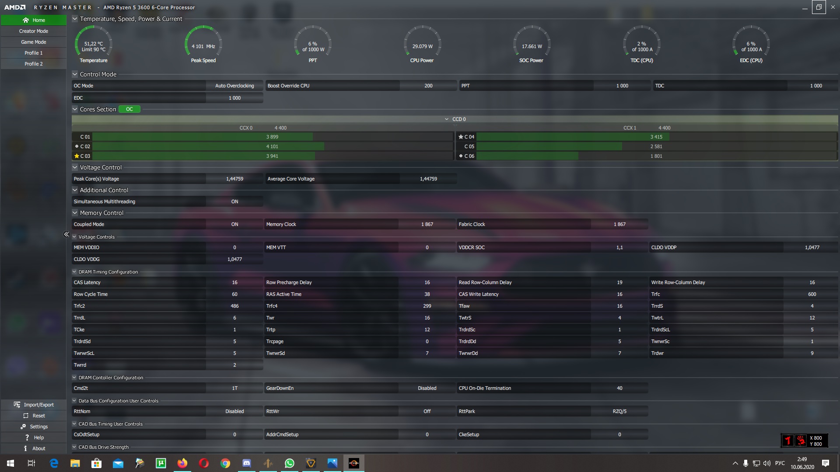The height and width of the screenshot is (472, 840).
Task: Select Profile 2 in sidebar
Action: click(x=34, y=64)
